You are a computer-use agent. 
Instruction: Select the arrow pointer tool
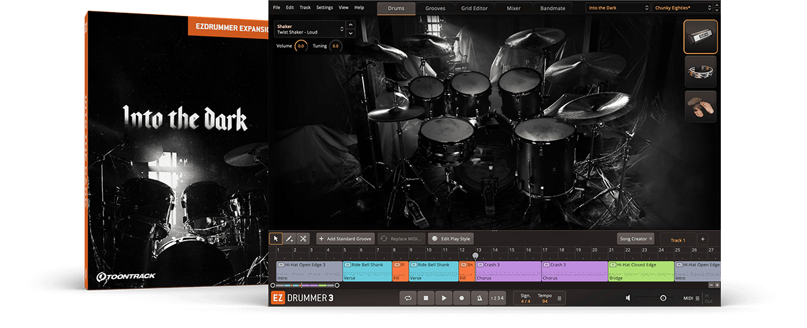pos(276,239)
